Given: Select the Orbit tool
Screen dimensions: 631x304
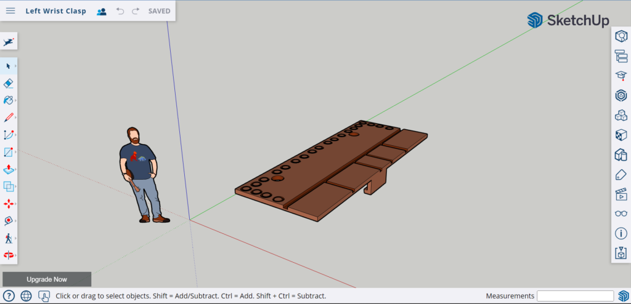Looking at the screenshot, I should (9, 255).
